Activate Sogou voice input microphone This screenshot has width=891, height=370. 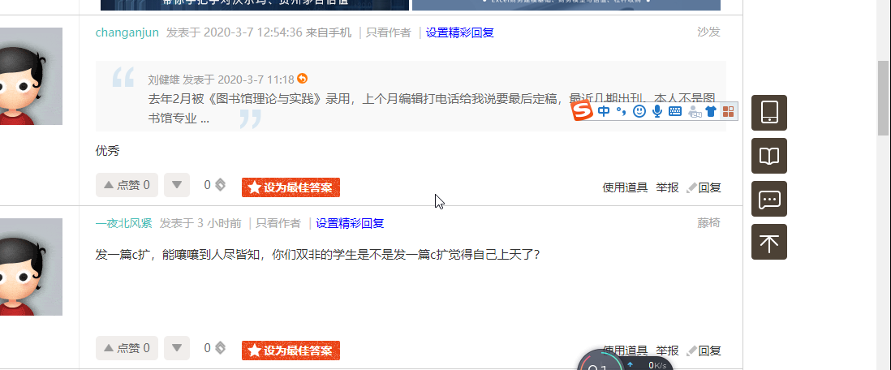pyautogui.click(x=657, y=111)
